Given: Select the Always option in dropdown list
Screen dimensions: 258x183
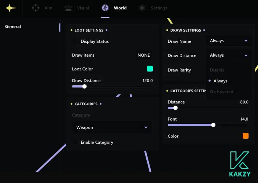Looking at the screenshot, I should pyautogui.click(x=221, y=81).
